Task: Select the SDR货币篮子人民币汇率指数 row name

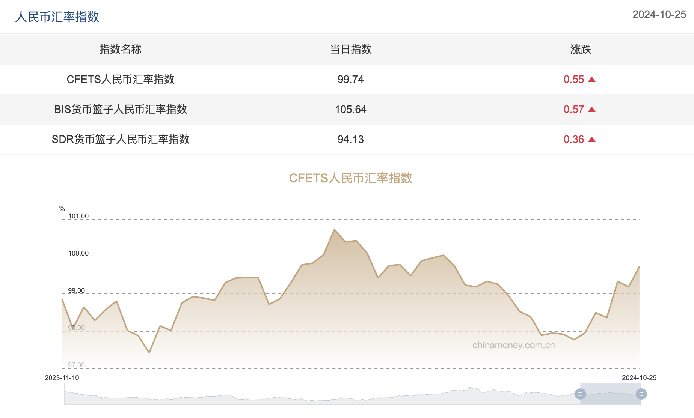Action: 121,139
